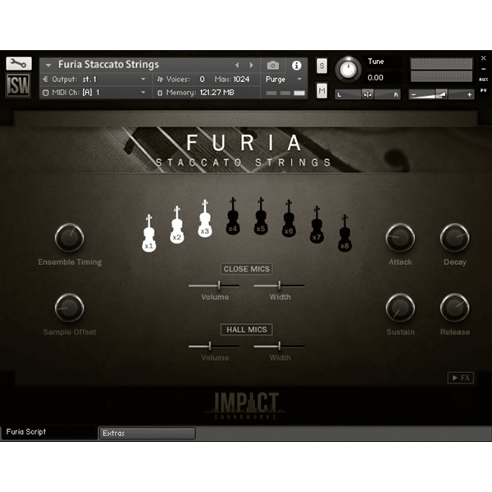
Task: Open the instrument name dropdown arrow
Action: pyautogui.click(x=48, y=66)
